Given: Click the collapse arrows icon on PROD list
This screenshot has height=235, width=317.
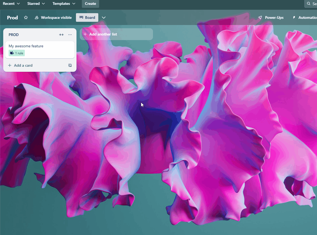Looking at the screenshot, I should (61, 34).
